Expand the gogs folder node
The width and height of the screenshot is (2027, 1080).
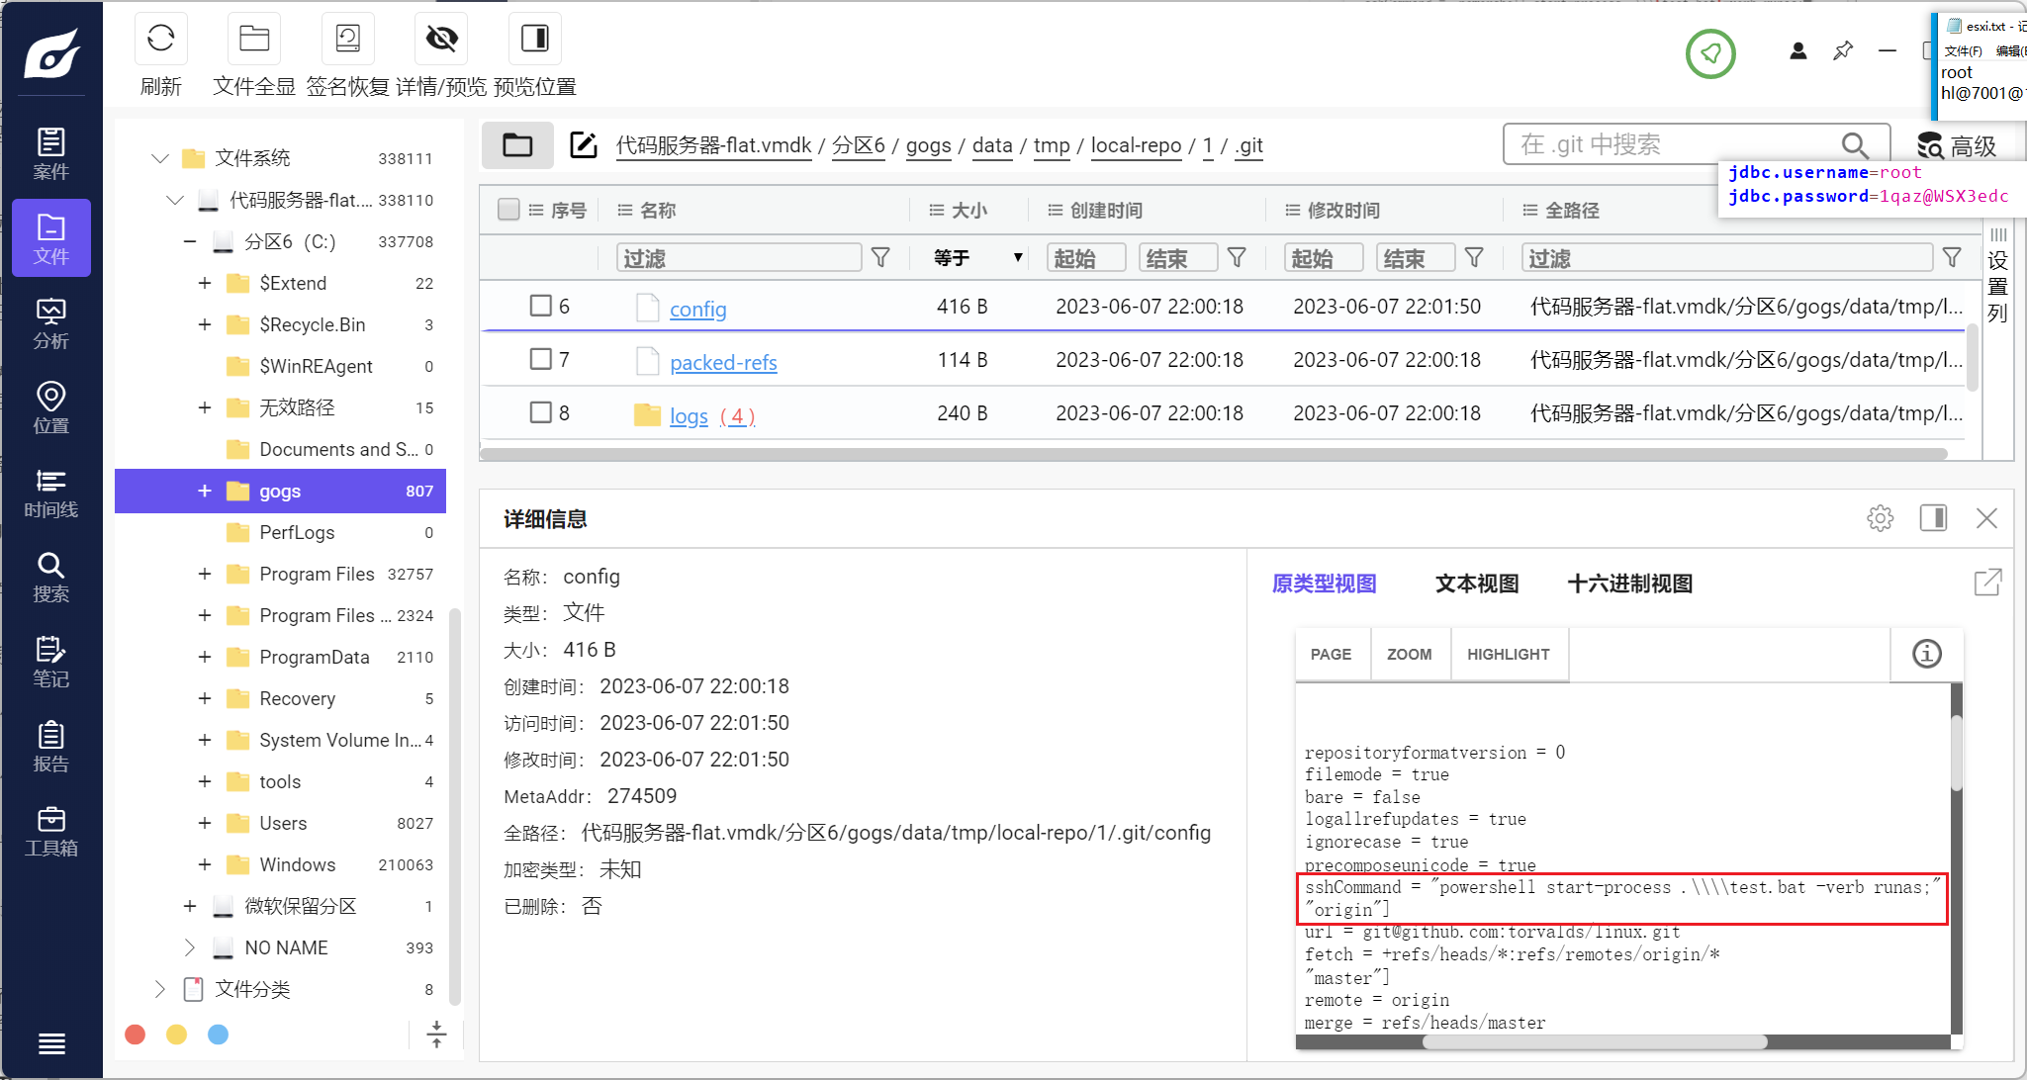pos(205,491)
